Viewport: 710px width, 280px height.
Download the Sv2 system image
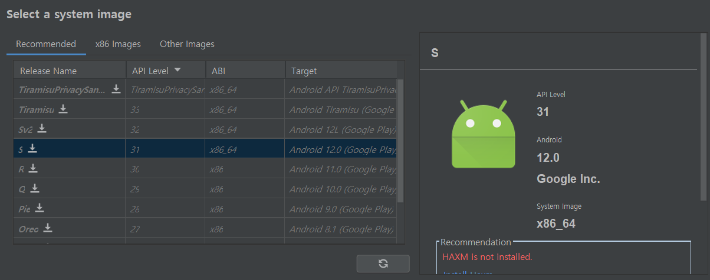42,129
